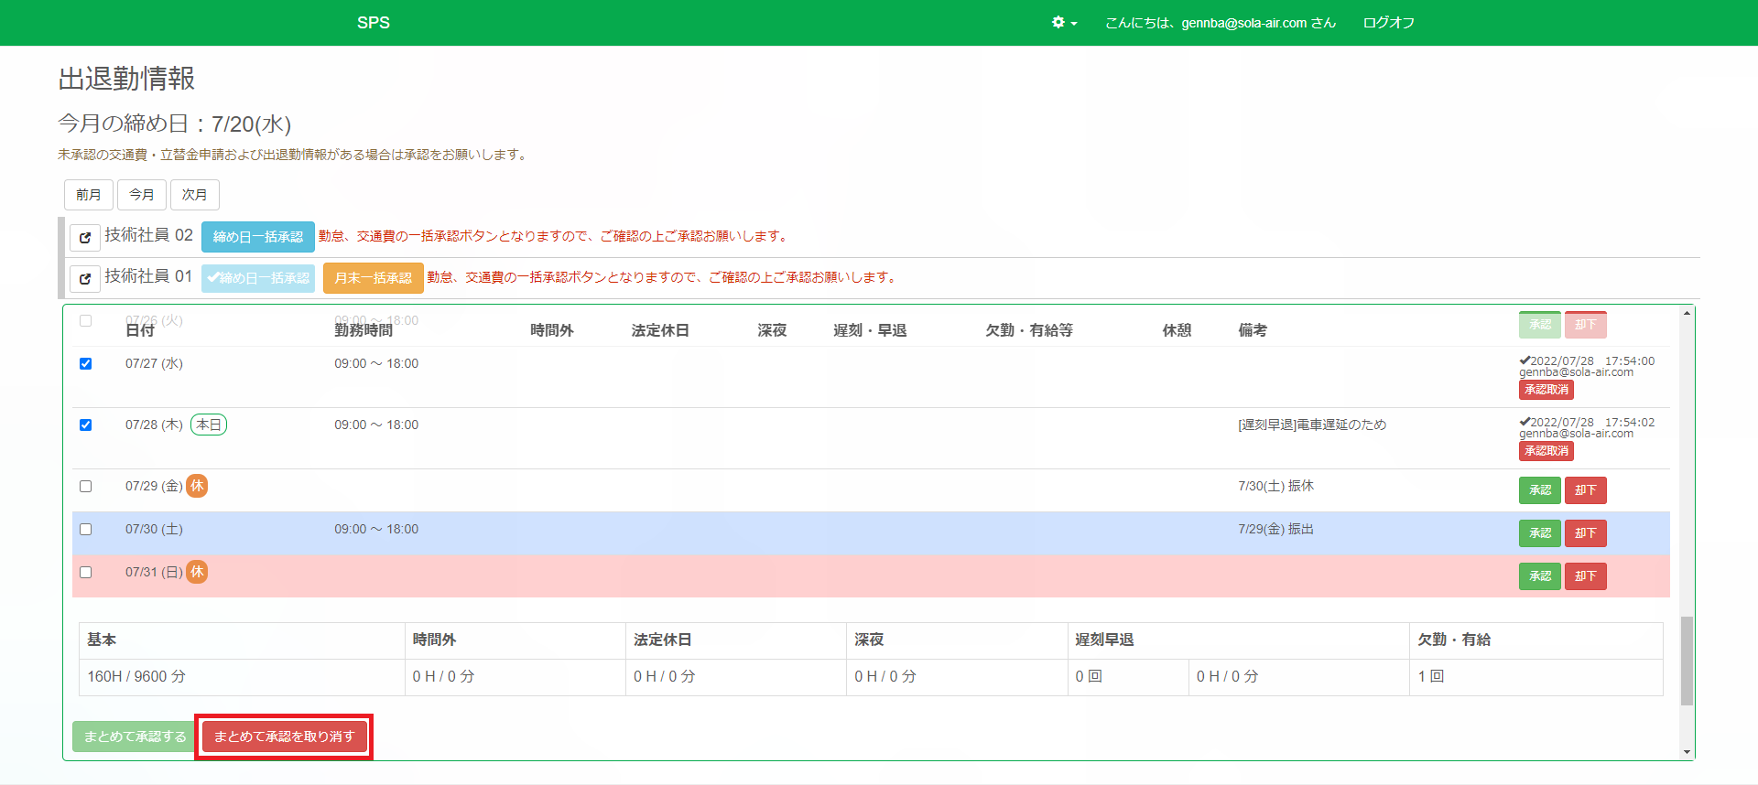This screenshot has width=1758, height=785.
Task: Open external link icon for 技術社員 01
Action: coord(85,279)
